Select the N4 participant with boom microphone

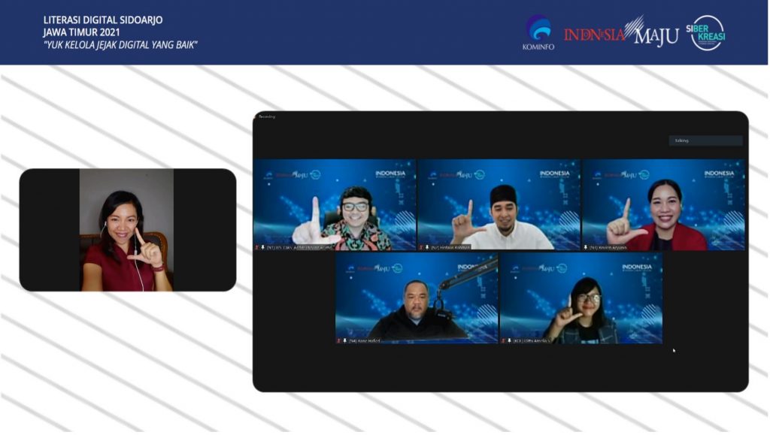(416, 298)
